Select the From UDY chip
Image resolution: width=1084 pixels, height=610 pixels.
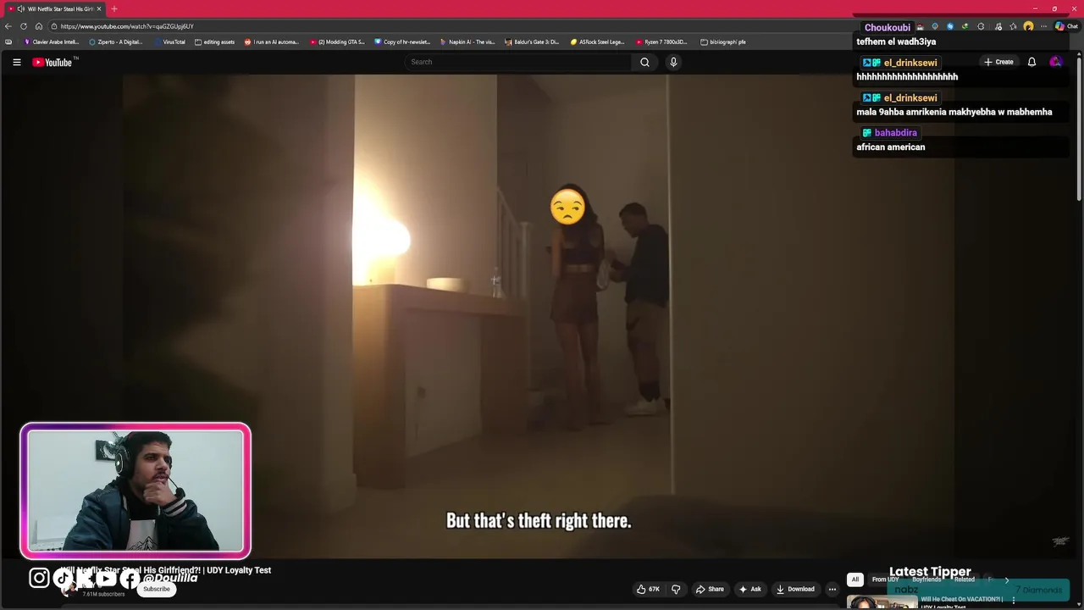[x=885, y=579]
